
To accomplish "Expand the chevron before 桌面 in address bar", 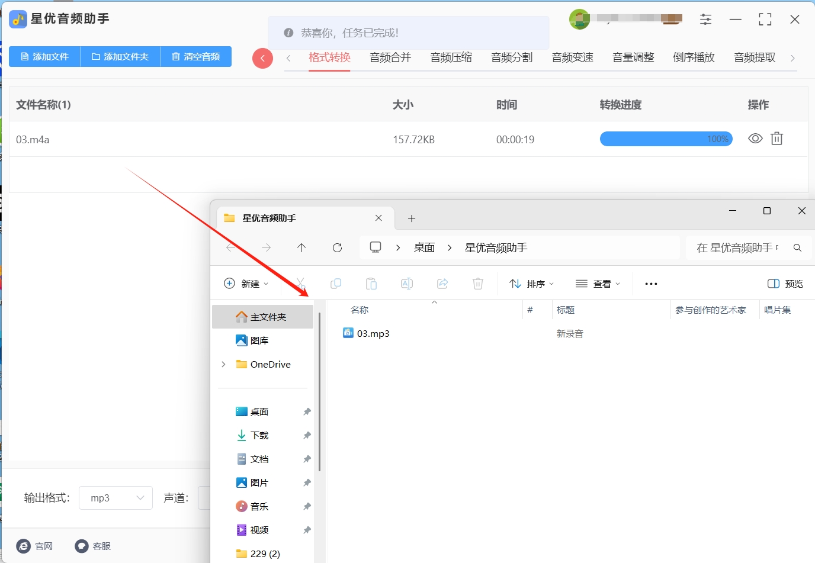I will click(x=398, y=247).
